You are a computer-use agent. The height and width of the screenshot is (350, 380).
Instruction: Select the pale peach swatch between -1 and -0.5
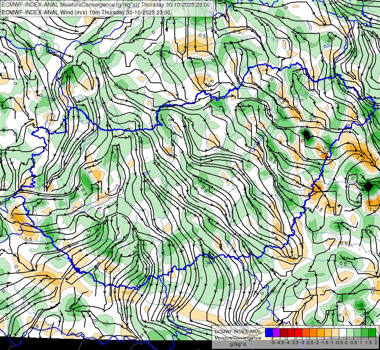coord(335,333)
